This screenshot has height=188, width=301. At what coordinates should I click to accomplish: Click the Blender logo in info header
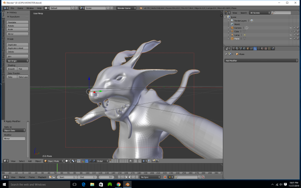pyautogui.click(x=141, y=8)
